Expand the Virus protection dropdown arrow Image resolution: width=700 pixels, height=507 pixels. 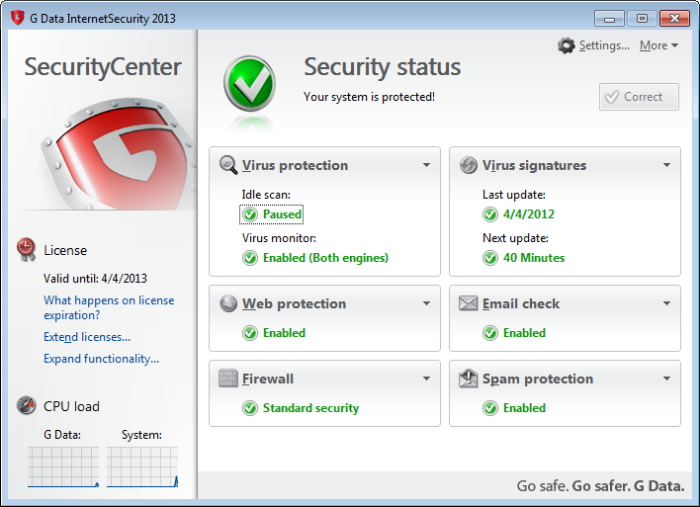tap(426, 166)
